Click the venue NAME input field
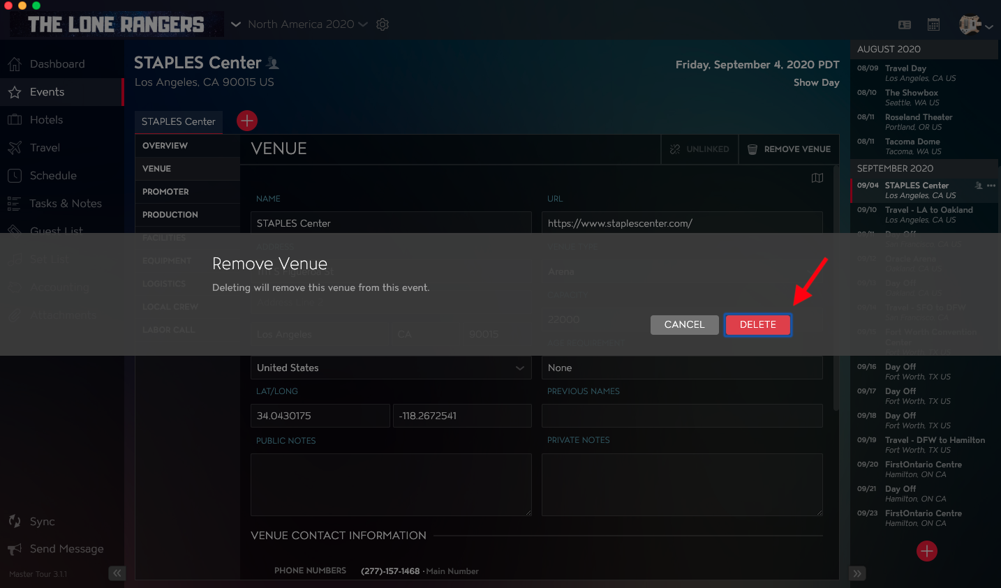 pos(391,223)
